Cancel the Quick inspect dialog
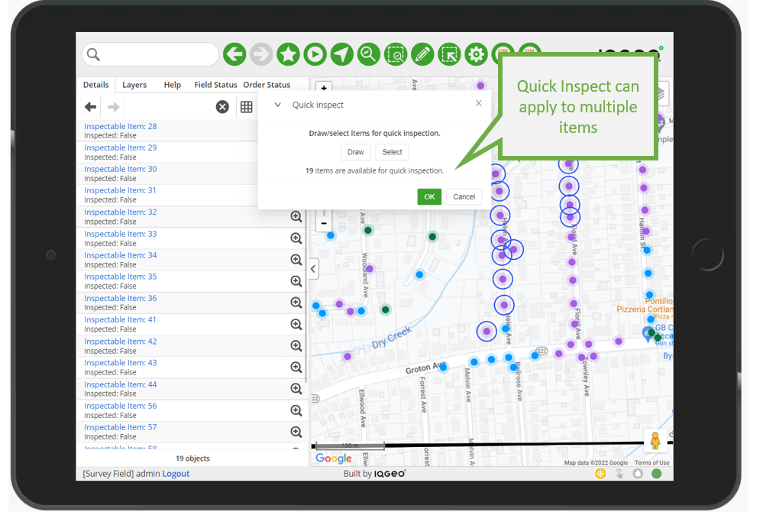Image resolution: width=763 pixels, height=512 pixels. pos(464,196)
